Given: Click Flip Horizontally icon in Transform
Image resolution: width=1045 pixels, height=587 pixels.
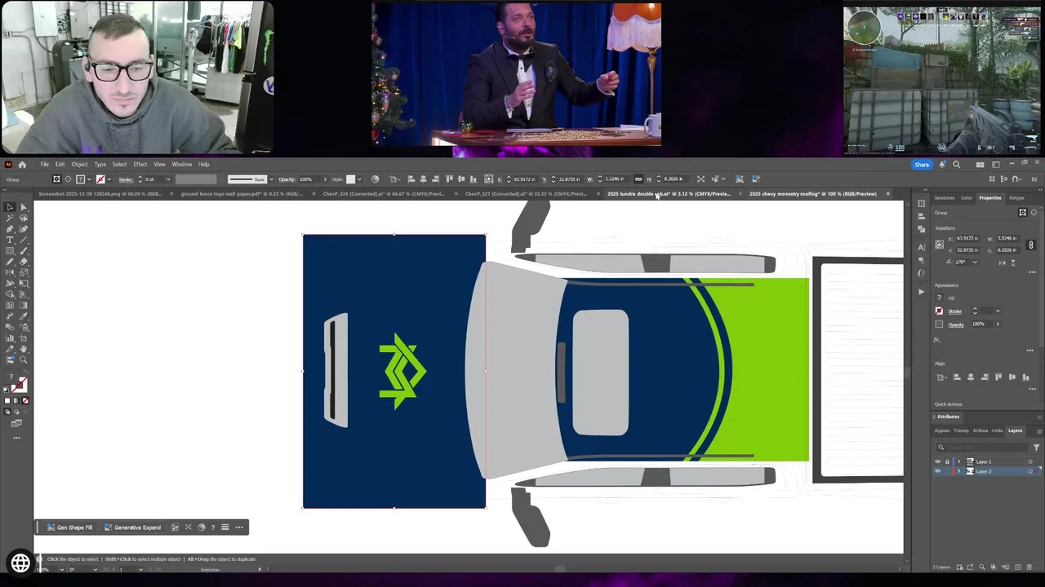Looking at the screenshot, I should pyautogui.click(x=1002, y=263).
